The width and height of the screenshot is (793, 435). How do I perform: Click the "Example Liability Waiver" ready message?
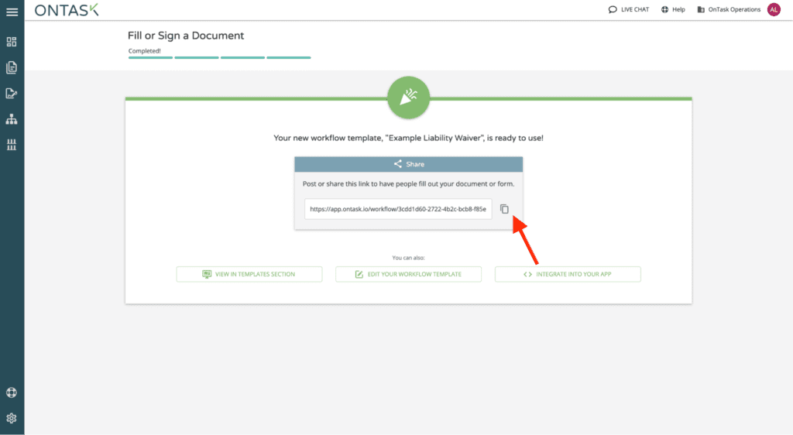(409, 138)
